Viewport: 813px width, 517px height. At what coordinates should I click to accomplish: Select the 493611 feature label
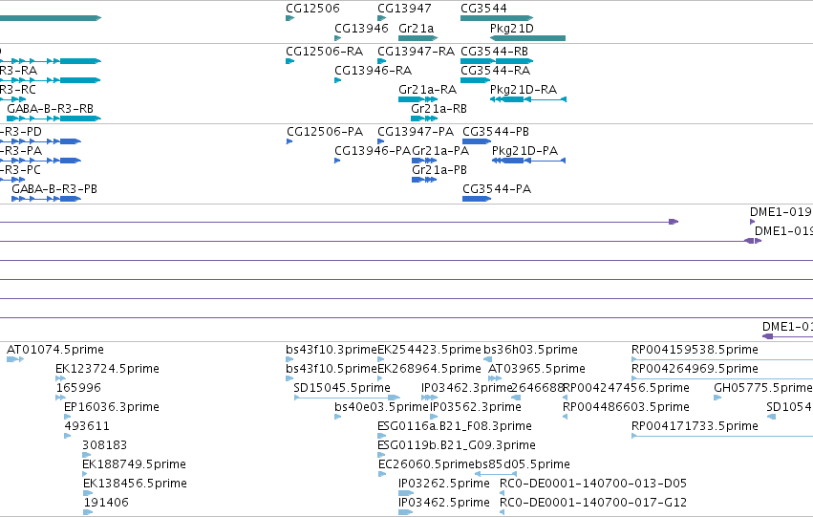87,426
